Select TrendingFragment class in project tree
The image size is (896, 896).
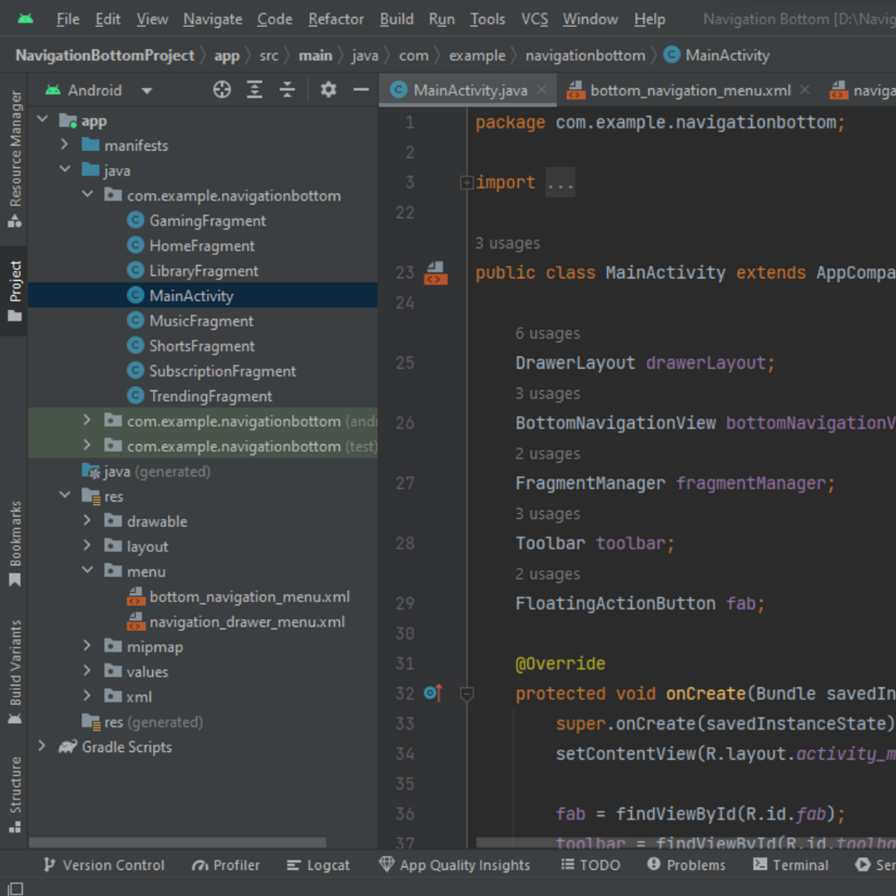[210, 396]
